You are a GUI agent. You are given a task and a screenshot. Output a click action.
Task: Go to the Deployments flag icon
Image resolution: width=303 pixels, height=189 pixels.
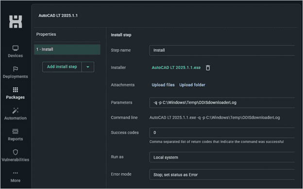tap(16, 69)
